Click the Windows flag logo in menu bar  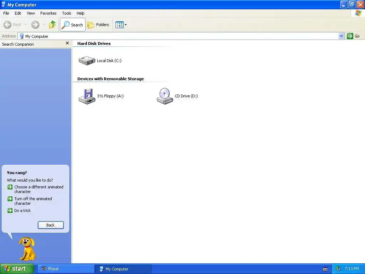(x=358, y=13)
